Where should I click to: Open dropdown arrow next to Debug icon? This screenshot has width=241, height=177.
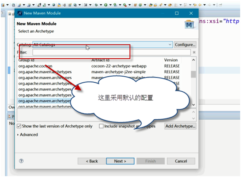coord(101,5)
